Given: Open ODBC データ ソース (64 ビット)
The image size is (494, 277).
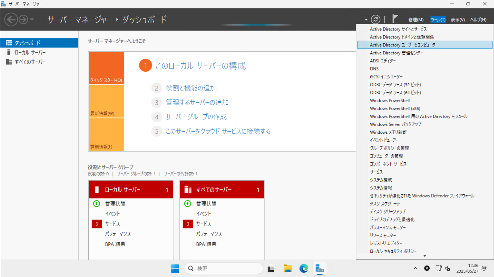Looking at the screenshot, I should (425, 92).
